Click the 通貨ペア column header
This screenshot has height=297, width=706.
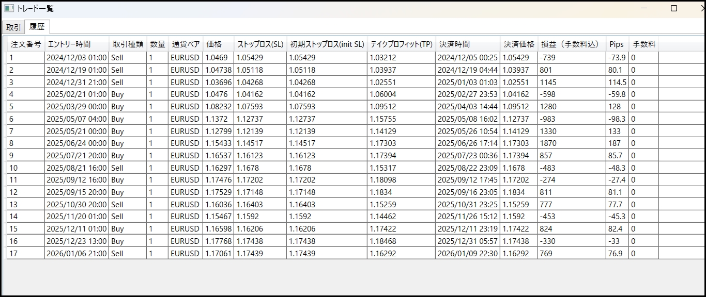[186, 44]
